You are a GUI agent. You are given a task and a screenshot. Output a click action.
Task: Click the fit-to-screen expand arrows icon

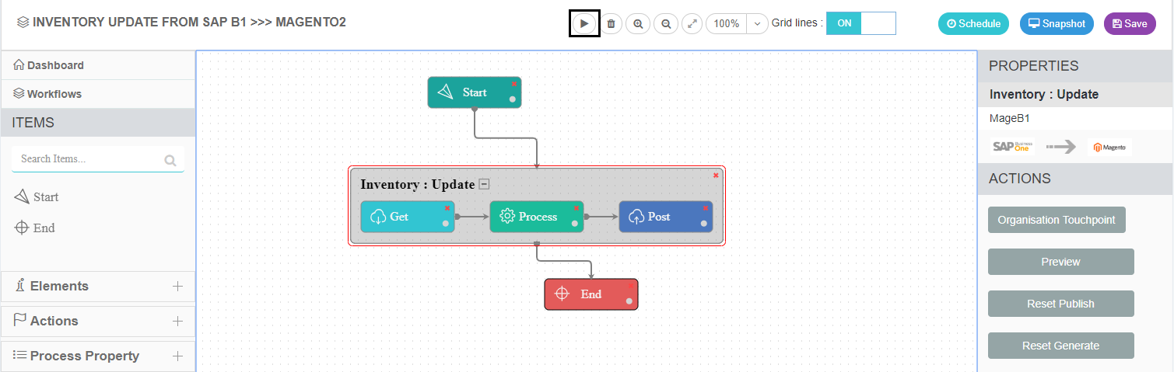[x=692, y=24]
